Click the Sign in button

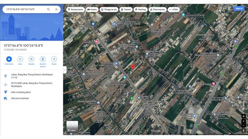click(x=239, y=9)
